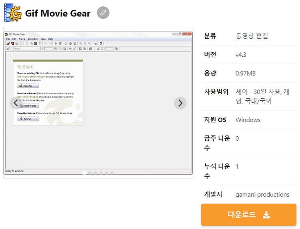300x229 pixels.
Task: Click the 버전 label
Action: 210,54
